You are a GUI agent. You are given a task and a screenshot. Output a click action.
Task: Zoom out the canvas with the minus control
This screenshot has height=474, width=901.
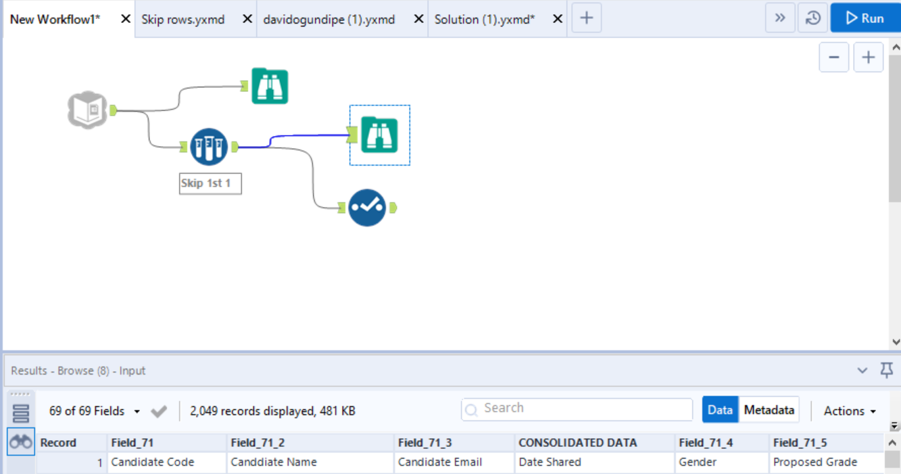pos(833,57)
